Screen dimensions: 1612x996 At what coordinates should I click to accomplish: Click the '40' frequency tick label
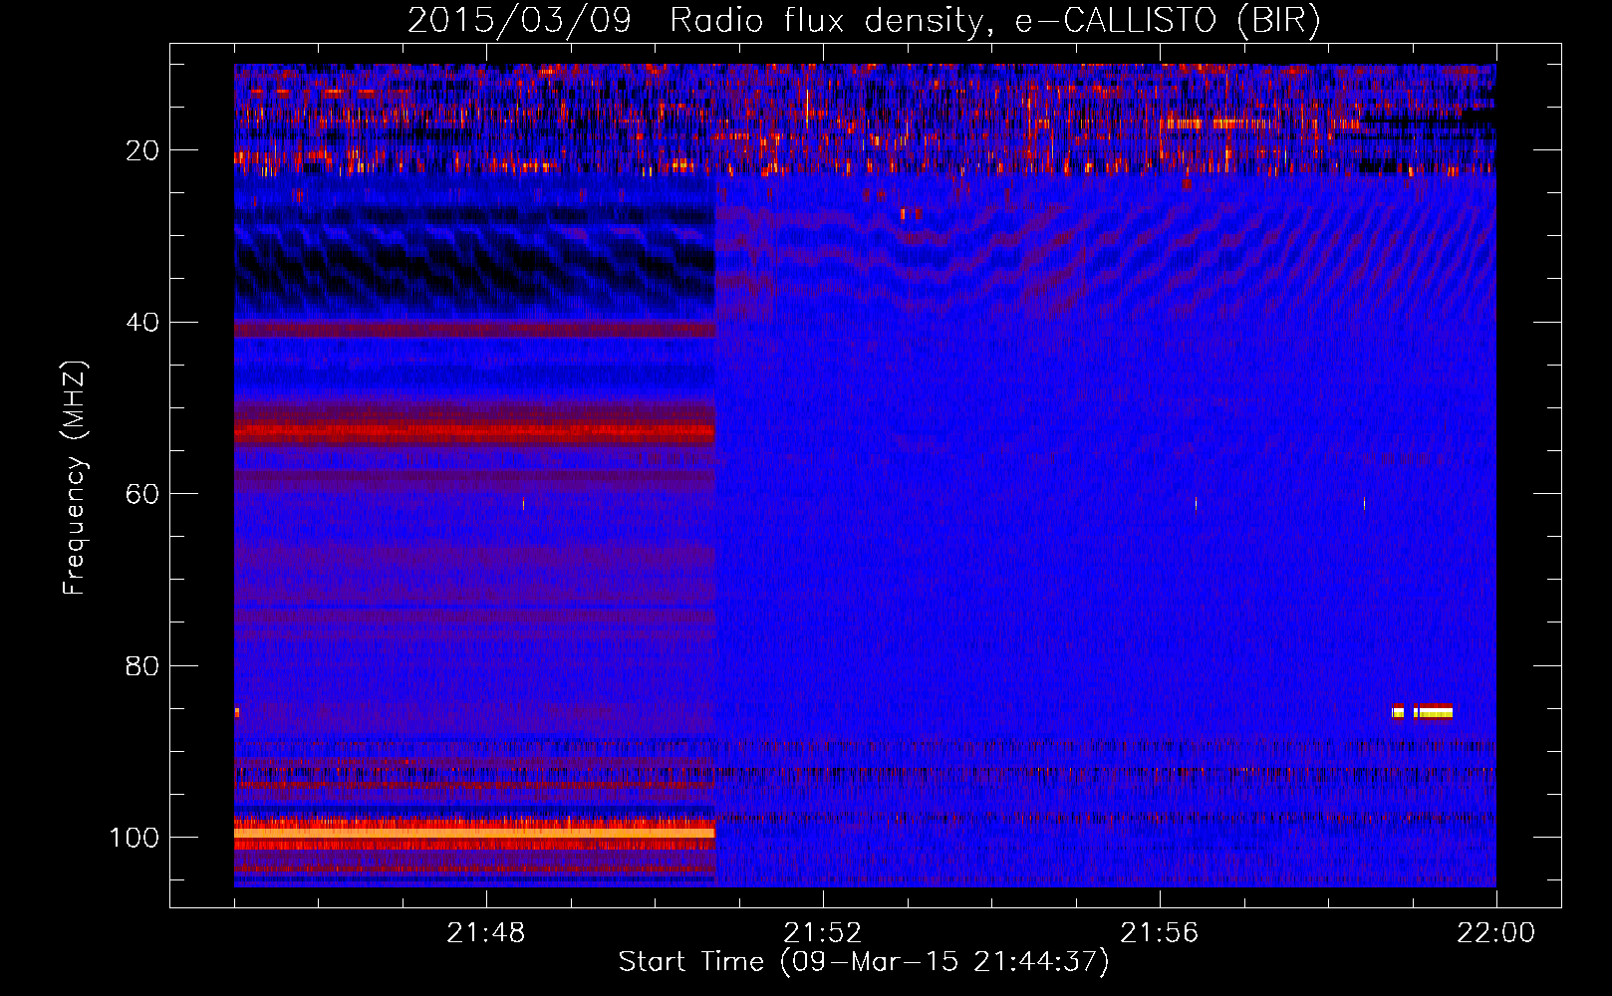142,323
